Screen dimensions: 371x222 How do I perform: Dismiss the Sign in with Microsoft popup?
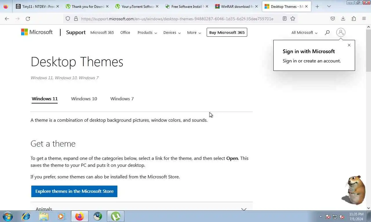click(349, 45)
